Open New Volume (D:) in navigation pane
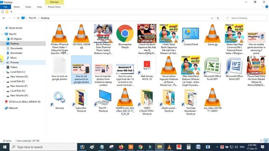The image size is (269, 151). (x=19, y=76)
